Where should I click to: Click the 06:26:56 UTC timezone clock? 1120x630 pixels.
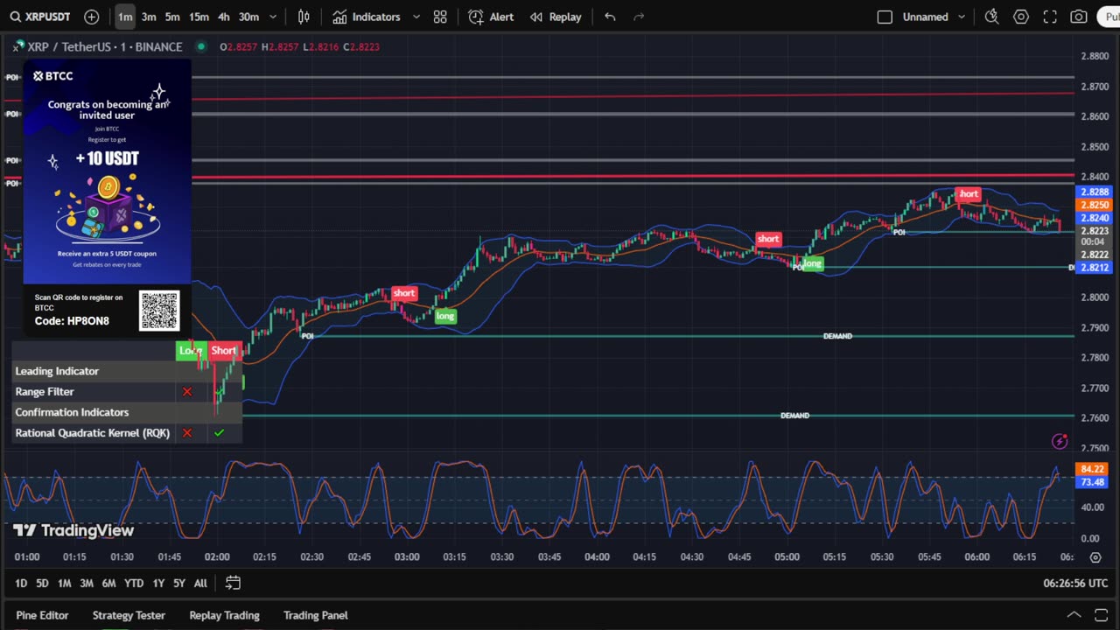(x=1075, y=584)
